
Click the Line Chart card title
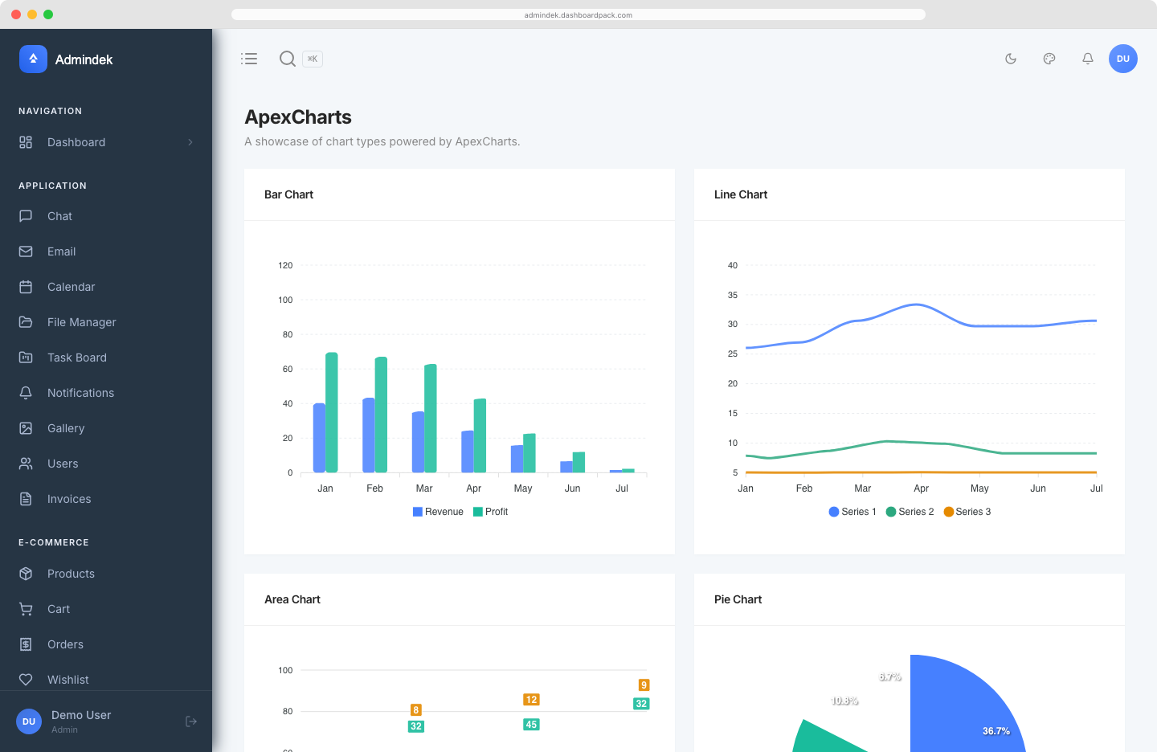coord(741,194)
